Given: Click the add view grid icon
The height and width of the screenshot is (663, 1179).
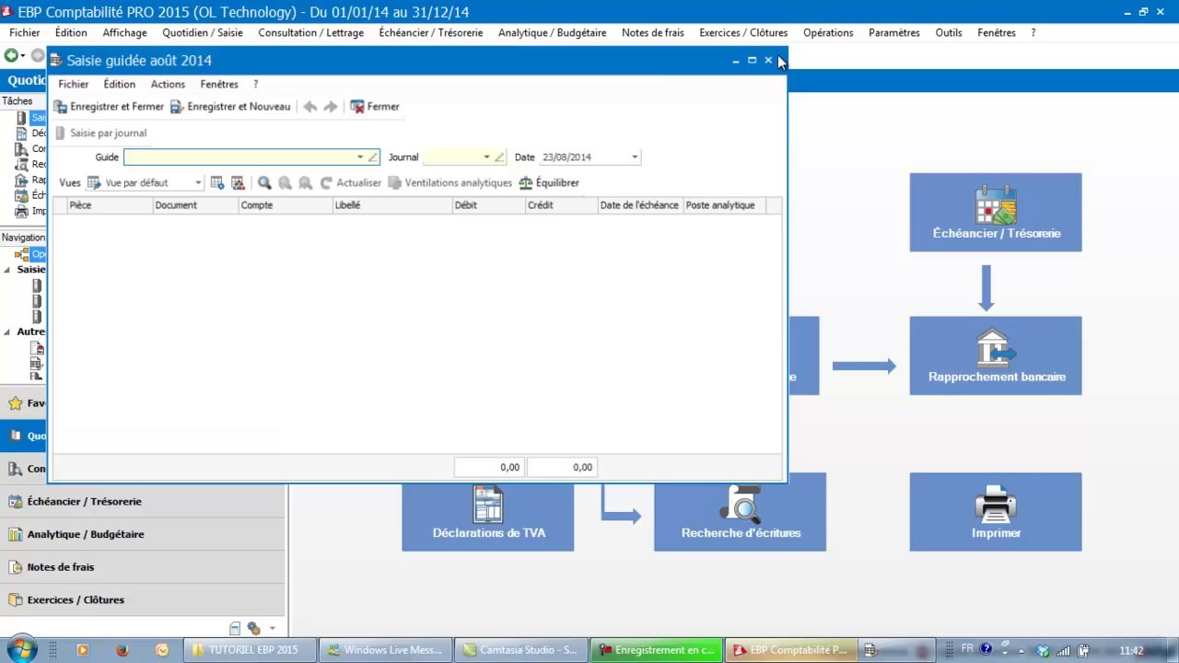Looking at the screenshot, I should point(217,183).
